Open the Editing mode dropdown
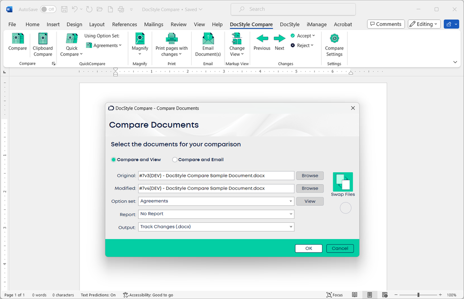 pyautogui.click(x=424, y=24)
